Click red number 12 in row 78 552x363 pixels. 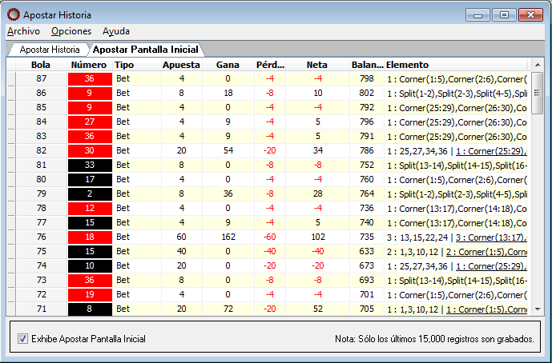pyautogui.click(x=90, y=208)
